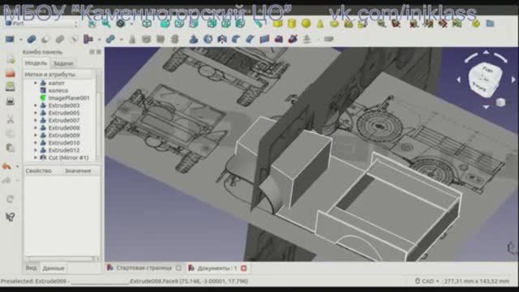Image resolution: width=519 pixels, height=292 pixels.
Task: Click the What's This pointer icon
Action: pyautogui.click(x=11, y=217)
